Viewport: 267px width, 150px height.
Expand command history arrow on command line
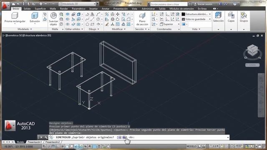[228, 137]
